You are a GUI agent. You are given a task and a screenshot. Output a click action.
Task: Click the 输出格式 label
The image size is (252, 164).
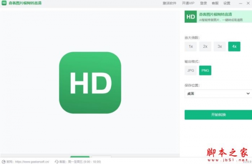192,62
